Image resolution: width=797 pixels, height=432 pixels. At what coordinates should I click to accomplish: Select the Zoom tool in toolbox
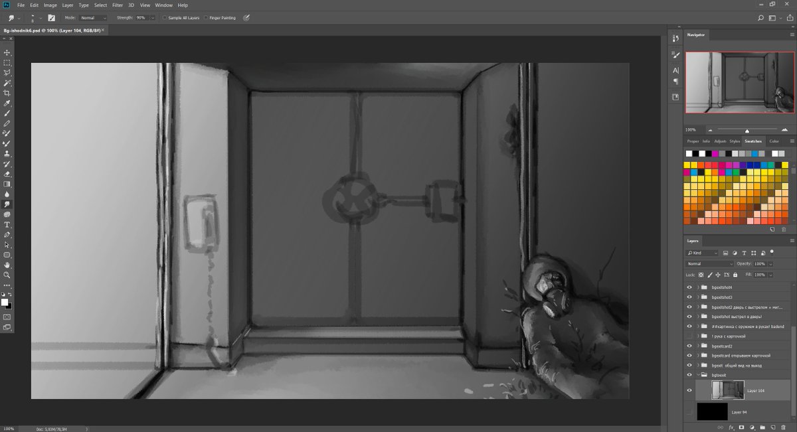[7, 275]
